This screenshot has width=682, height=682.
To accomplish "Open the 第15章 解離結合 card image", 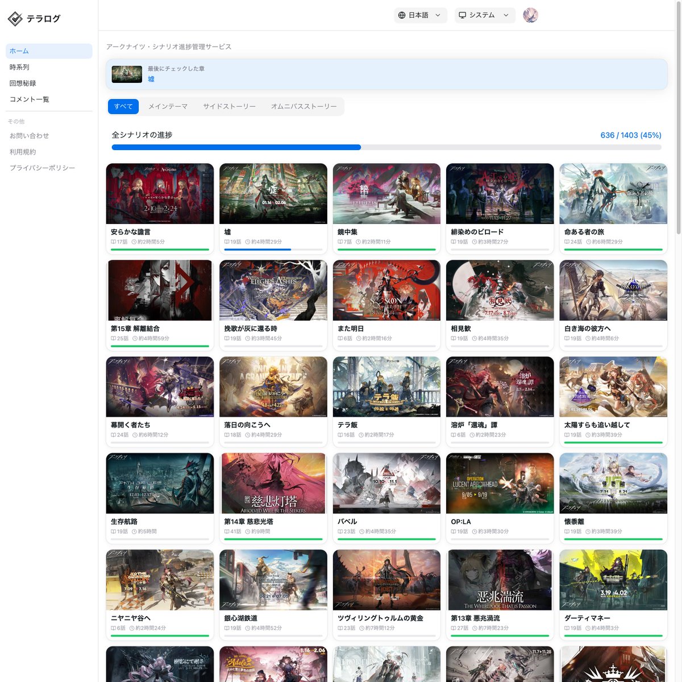I will coord(160,290).
